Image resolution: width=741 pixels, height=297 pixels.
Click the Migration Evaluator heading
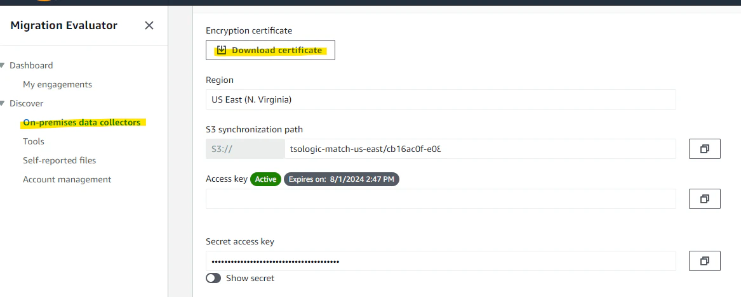63,25
